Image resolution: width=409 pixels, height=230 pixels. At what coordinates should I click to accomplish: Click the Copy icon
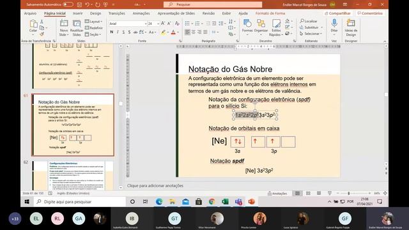(42, 28)
